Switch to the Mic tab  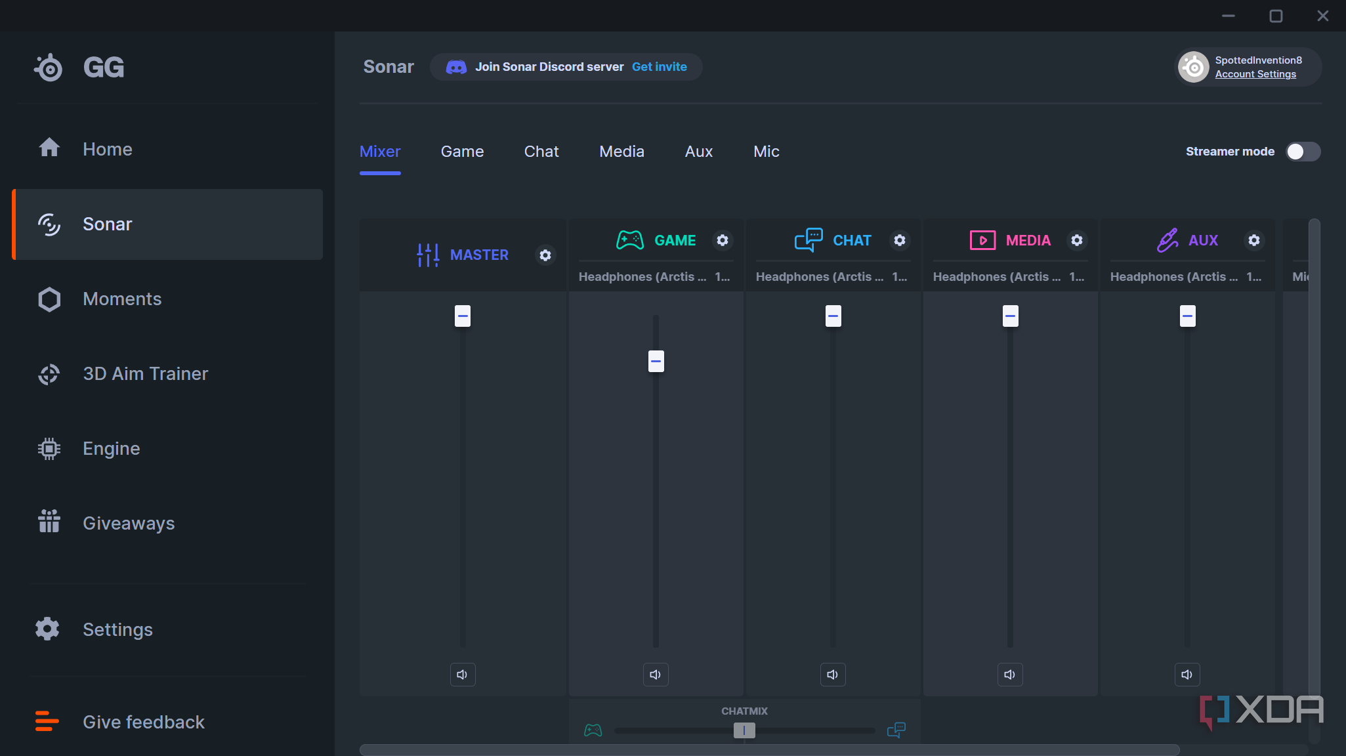[767, 152]
